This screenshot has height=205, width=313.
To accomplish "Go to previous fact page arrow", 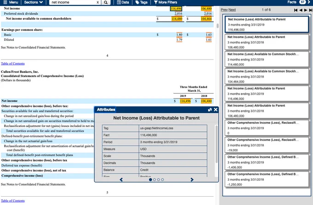I will [x=301, y=10].
